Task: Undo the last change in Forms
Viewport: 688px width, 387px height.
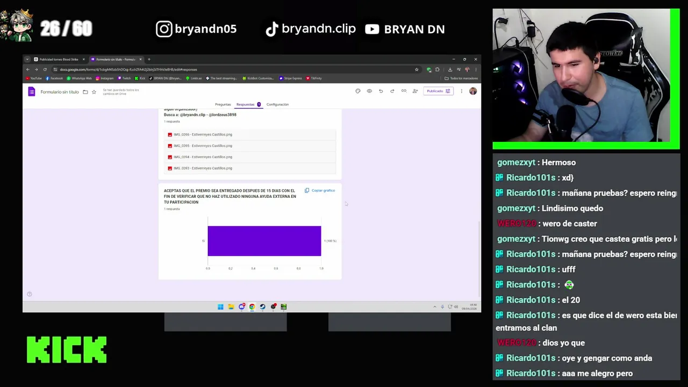Action: [x=381, y=91]
